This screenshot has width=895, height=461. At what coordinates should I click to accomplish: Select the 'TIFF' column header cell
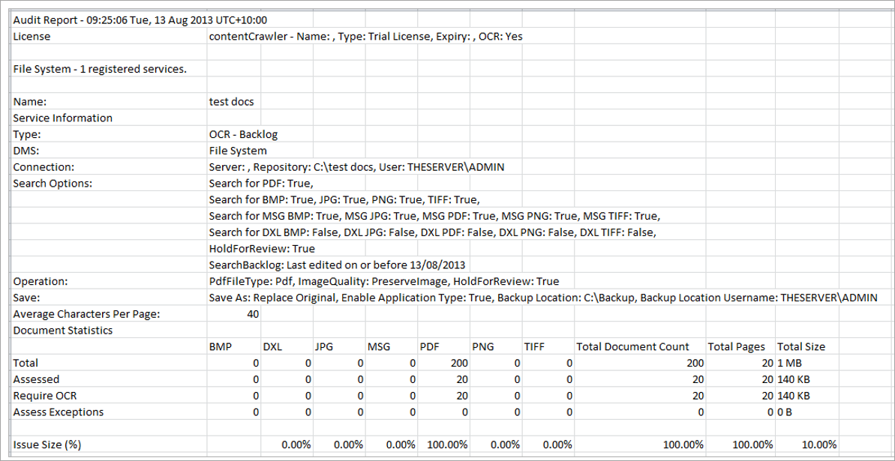point(536,346)
